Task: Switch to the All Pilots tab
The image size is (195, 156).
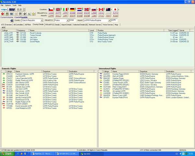Action: [28, 25]
